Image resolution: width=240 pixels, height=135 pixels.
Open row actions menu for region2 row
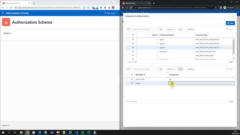[x=133, y=43]
